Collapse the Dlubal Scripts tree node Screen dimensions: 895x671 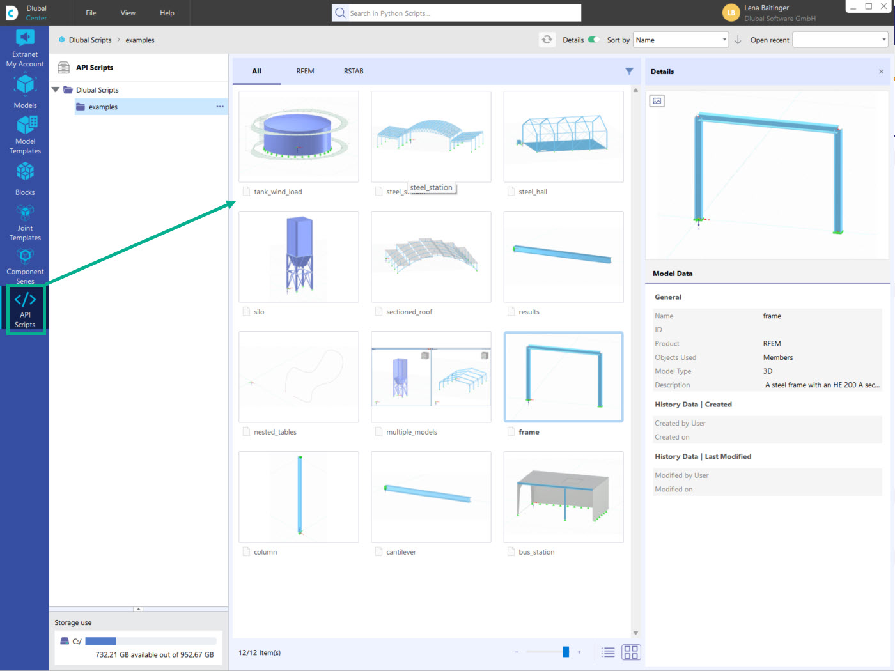[55, 89]
